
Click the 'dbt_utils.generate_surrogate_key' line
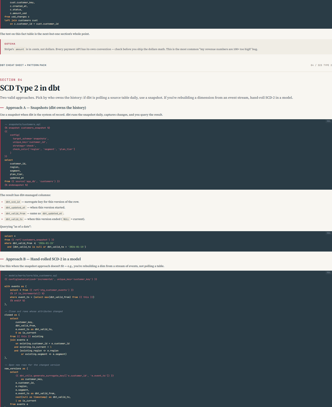tap(65, 376)
